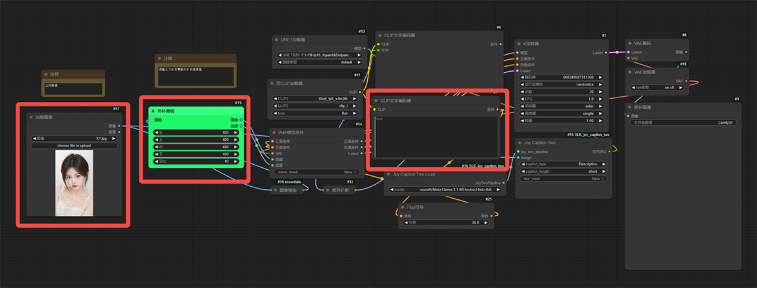Screen dimensions: 757x288
Task: Increase the 右 padding value arrow
Action: click(237, 147)
